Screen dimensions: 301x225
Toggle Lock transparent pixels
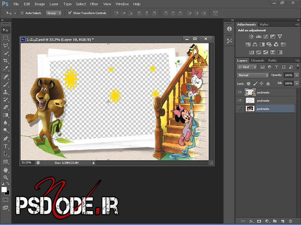click(x=248, y=84)
